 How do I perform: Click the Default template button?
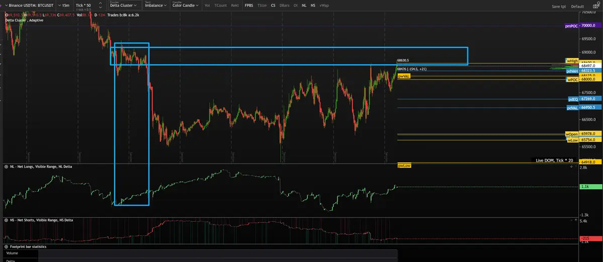[x=577, y=7]
